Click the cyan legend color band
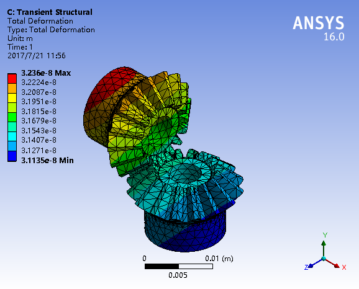Image resolution: width=359 pixels, height=289 pixels. [x=12, y=136]
